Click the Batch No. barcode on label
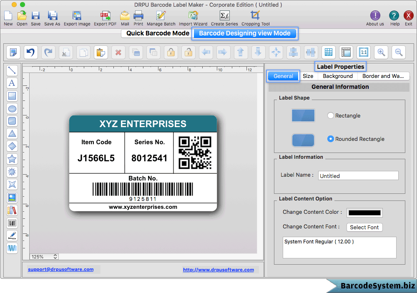The width and height of the screenshot is (417, 293). pos(143,189)
